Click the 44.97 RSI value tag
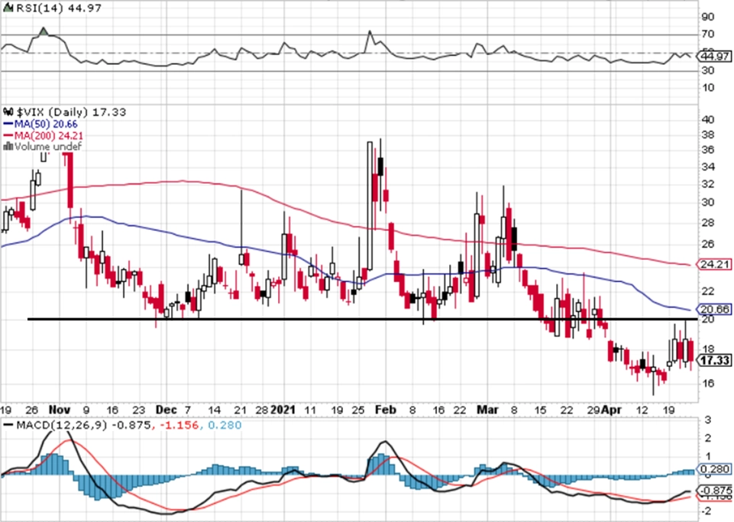The width and height of the screenshot is (734, 522). 714,57
